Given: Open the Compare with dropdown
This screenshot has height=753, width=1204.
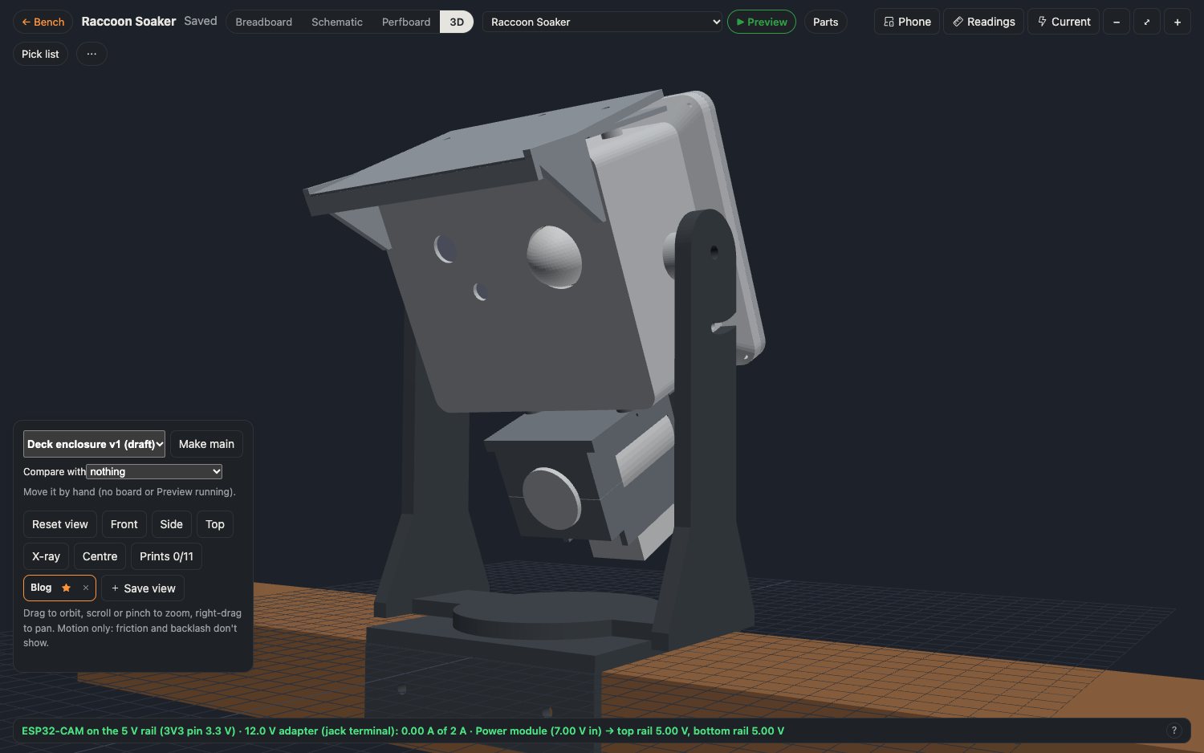Looking at the screenshot, I should [x=154, y=471].
